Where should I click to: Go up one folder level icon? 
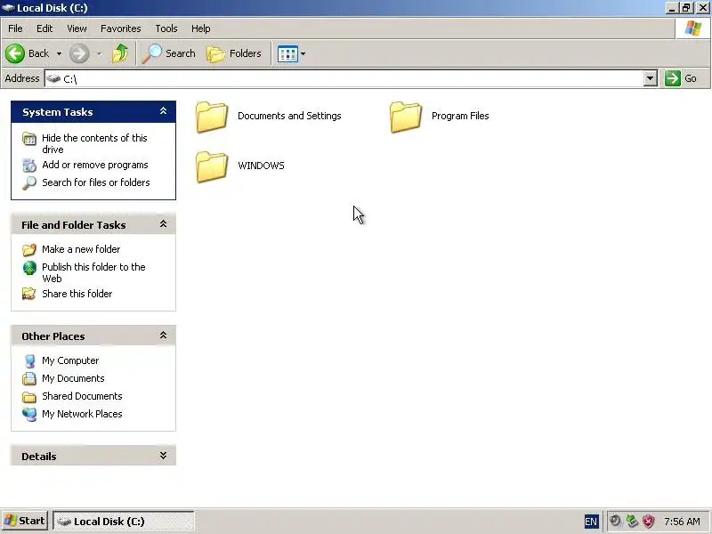(120, 53)
